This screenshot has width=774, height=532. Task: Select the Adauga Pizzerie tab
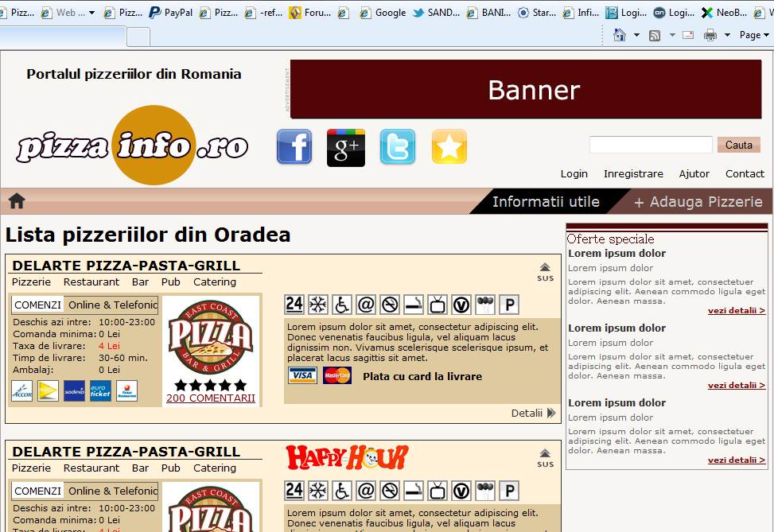point(698,201)
